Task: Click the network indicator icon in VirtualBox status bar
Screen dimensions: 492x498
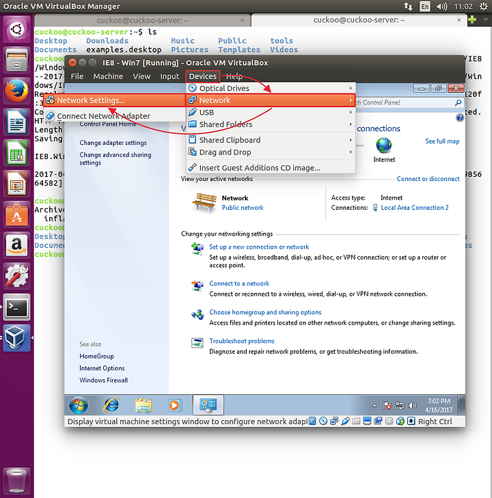Action: (334, 421)
